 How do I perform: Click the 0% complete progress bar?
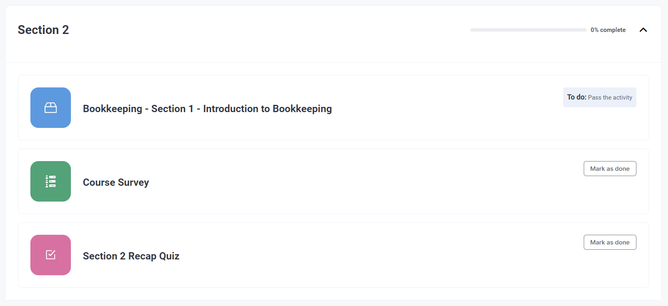[x=528, y=30]
